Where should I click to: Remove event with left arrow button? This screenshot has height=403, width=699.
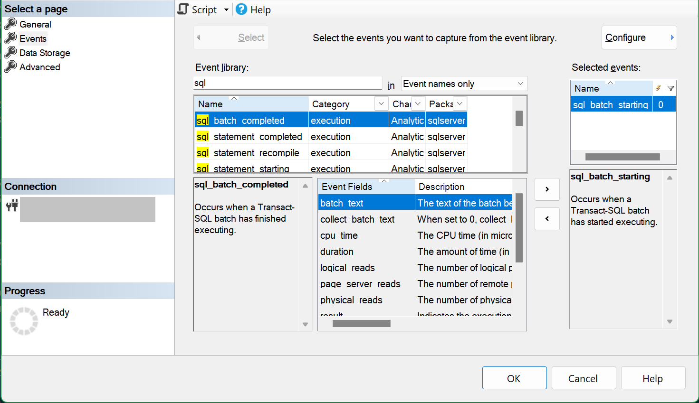(x=547, y=219)
